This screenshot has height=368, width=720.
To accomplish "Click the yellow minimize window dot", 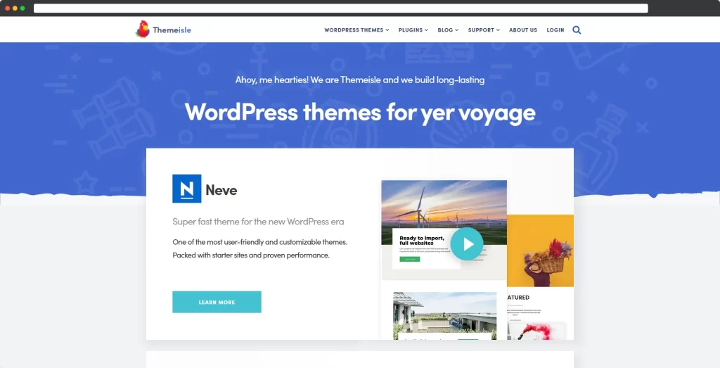I will coord(15,8).
